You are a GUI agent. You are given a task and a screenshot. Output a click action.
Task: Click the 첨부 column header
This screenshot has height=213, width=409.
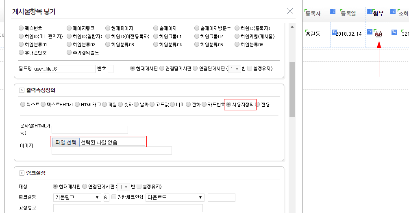coord(379,14)
